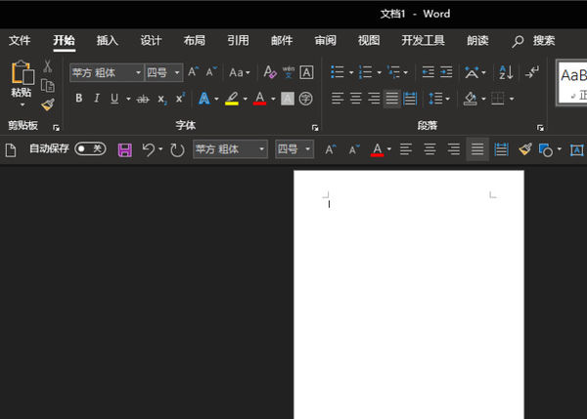The image size is (587, 419).
Task: Toggle Bold formatting
Action: click(78, 99)
